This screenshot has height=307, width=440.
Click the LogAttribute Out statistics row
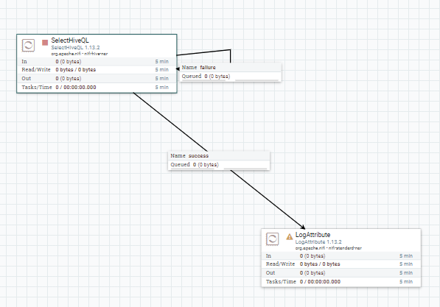pos(341,273)
